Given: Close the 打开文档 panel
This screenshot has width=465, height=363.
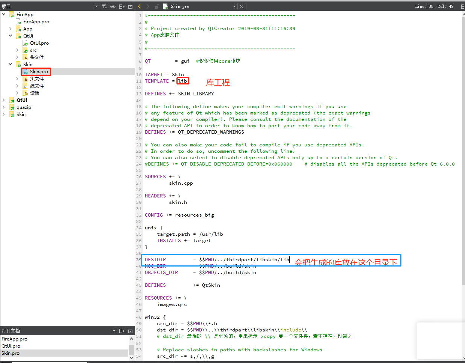Looking at the screenshot, I should 131,331.
